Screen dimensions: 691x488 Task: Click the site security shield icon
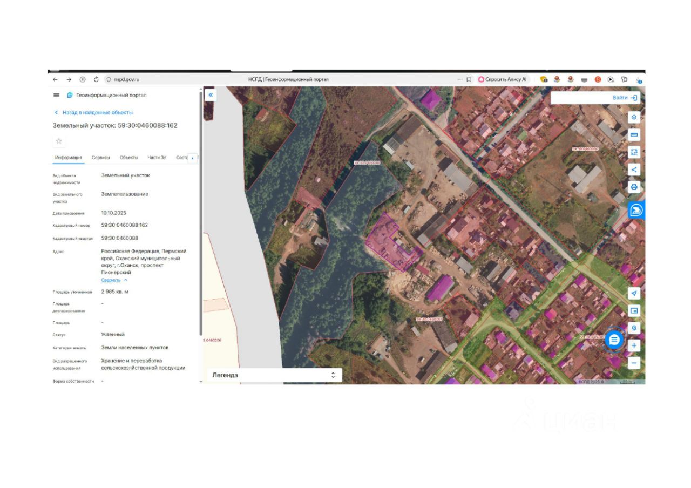pos(109,79)
